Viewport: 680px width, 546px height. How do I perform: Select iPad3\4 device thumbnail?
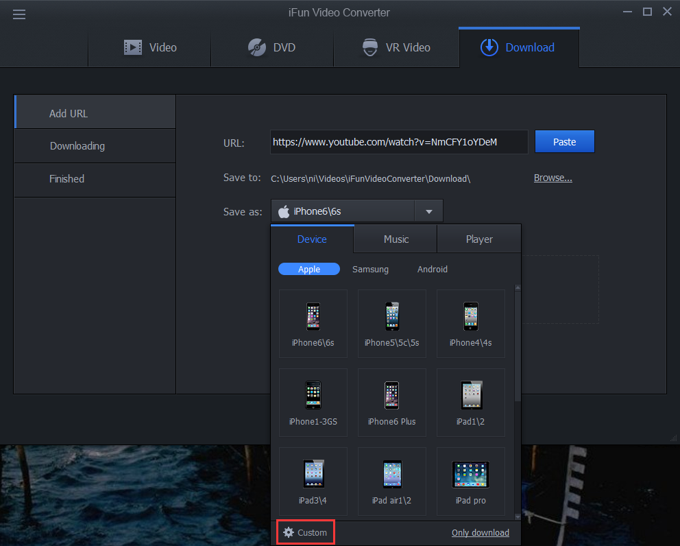coord(313,482)
